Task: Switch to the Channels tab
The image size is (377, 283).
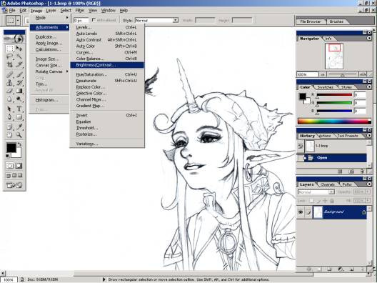Action: click(328, 184)
